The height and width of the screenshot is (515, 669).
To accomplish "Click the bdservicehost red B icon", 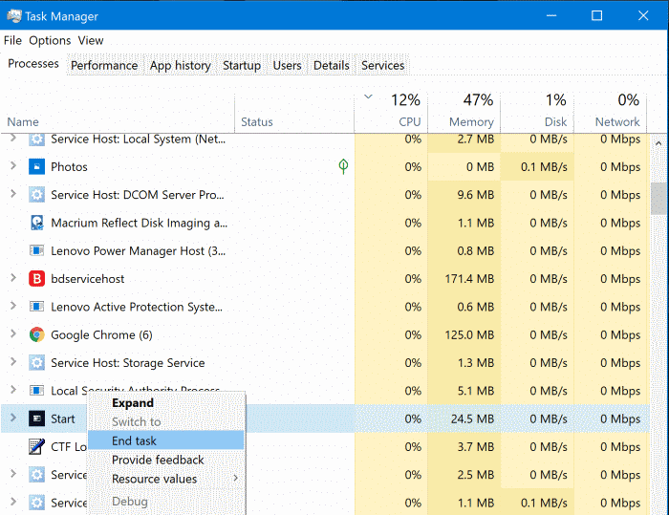I will (x=36, y=279).
